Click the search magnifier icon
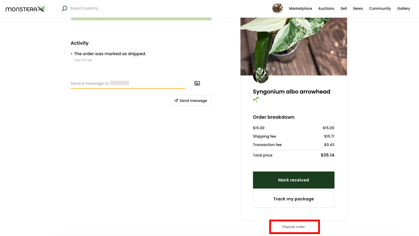419x236 pixels. click(x=64, y=8)
